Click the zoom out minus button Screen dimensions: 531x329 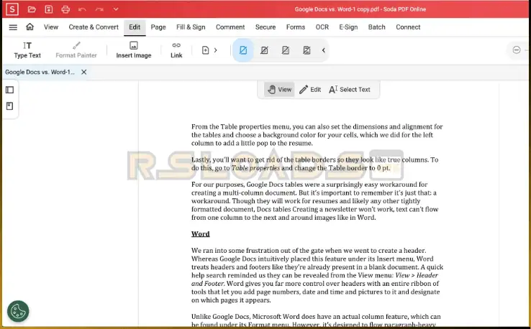tap(517, 50)
